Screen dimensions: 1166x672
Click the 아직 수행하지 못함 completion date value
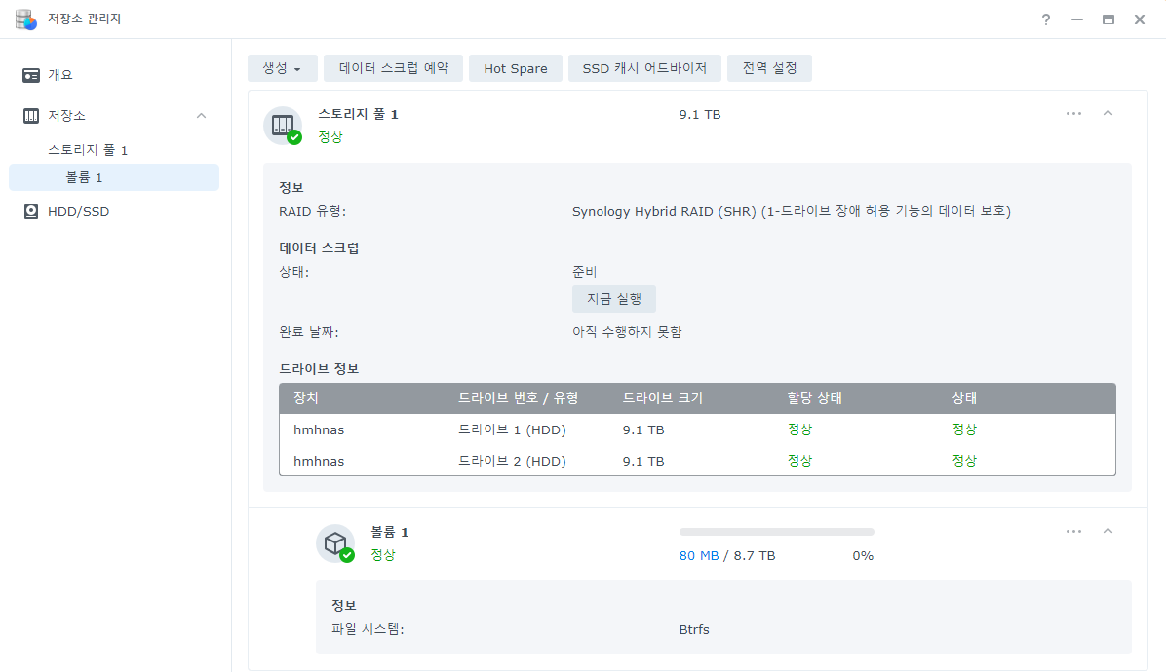point(627,332)
